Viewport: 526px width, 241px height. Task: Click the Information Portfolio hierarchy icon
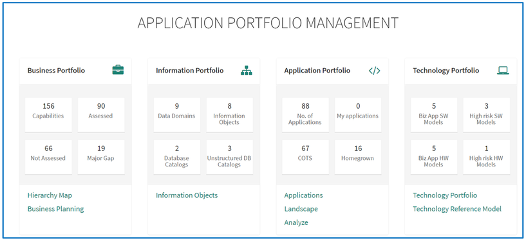pyautogui.click(x=246, y=70)
